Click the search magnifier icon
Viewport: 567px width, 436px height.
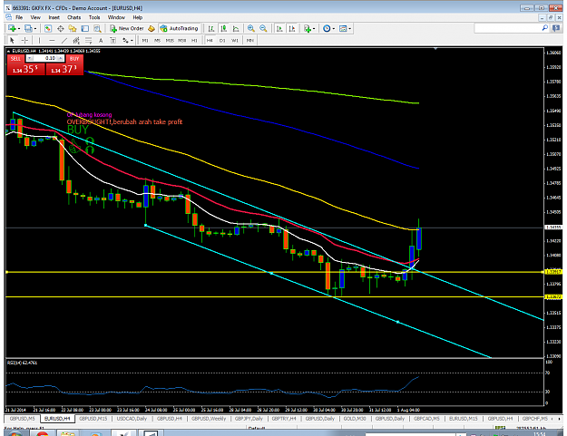tap(545, 28)
